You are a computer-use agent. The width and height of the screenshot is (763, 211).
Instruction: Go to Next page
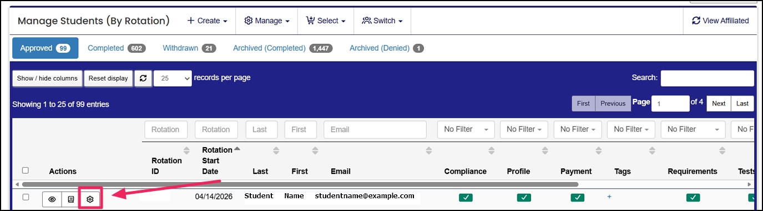[x=719, y=103]
